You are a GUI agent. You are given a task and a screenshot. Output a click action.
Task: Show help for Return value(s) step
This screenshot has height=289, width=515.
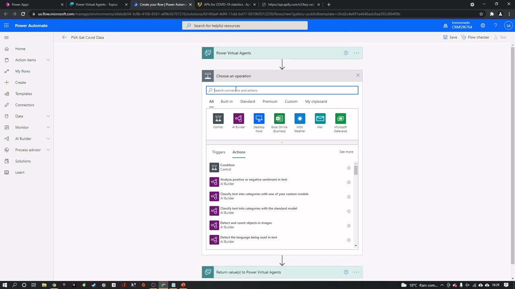click(x=346, y=272)
